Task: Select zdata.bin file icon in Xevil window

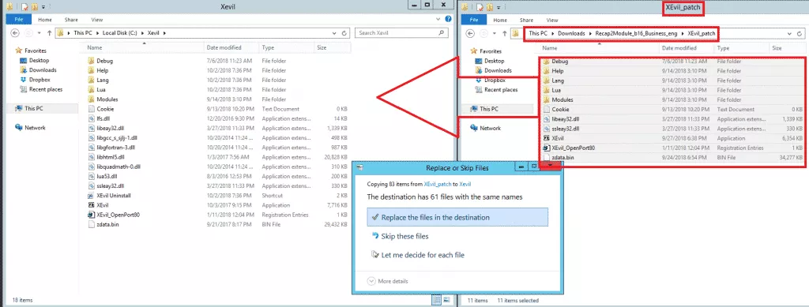Action: 91,225
